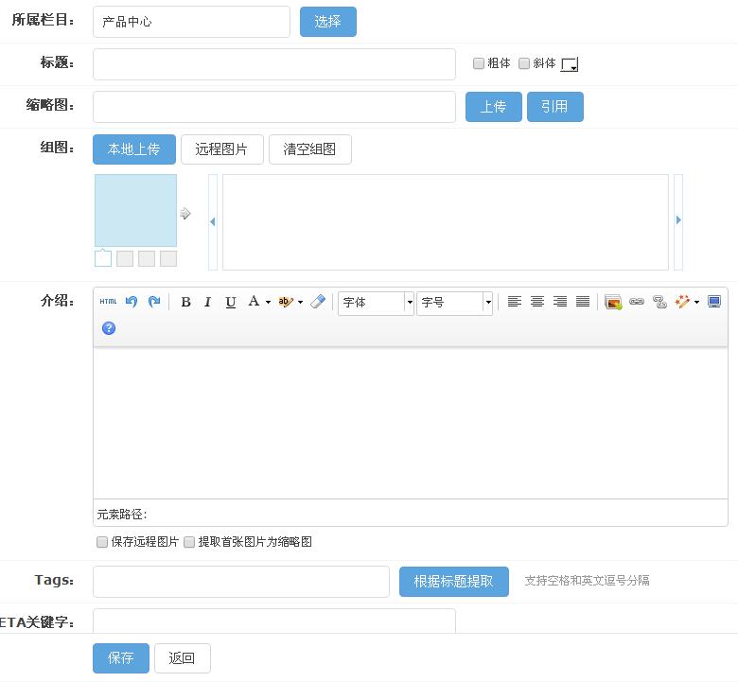
Task: Expand the font color dropdown arrow
Action: (268, 303)
